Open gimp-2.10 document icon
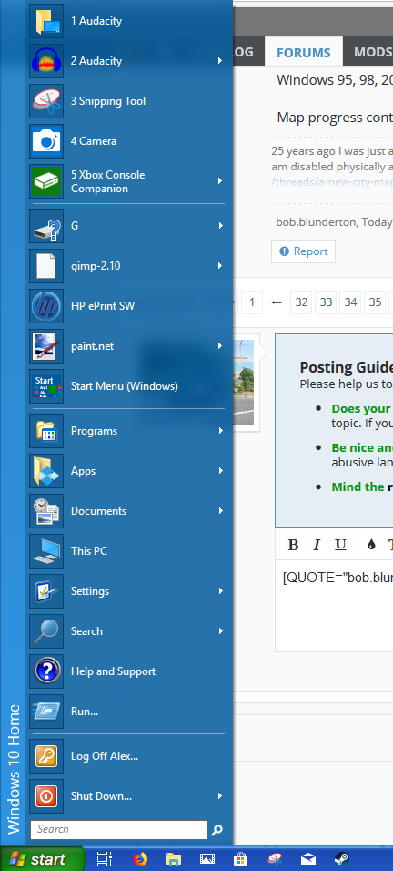 coord(46,266)
